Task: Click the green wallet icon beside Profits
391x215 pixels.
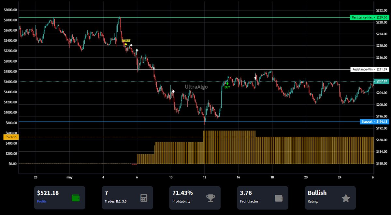Action: (76, 198)
